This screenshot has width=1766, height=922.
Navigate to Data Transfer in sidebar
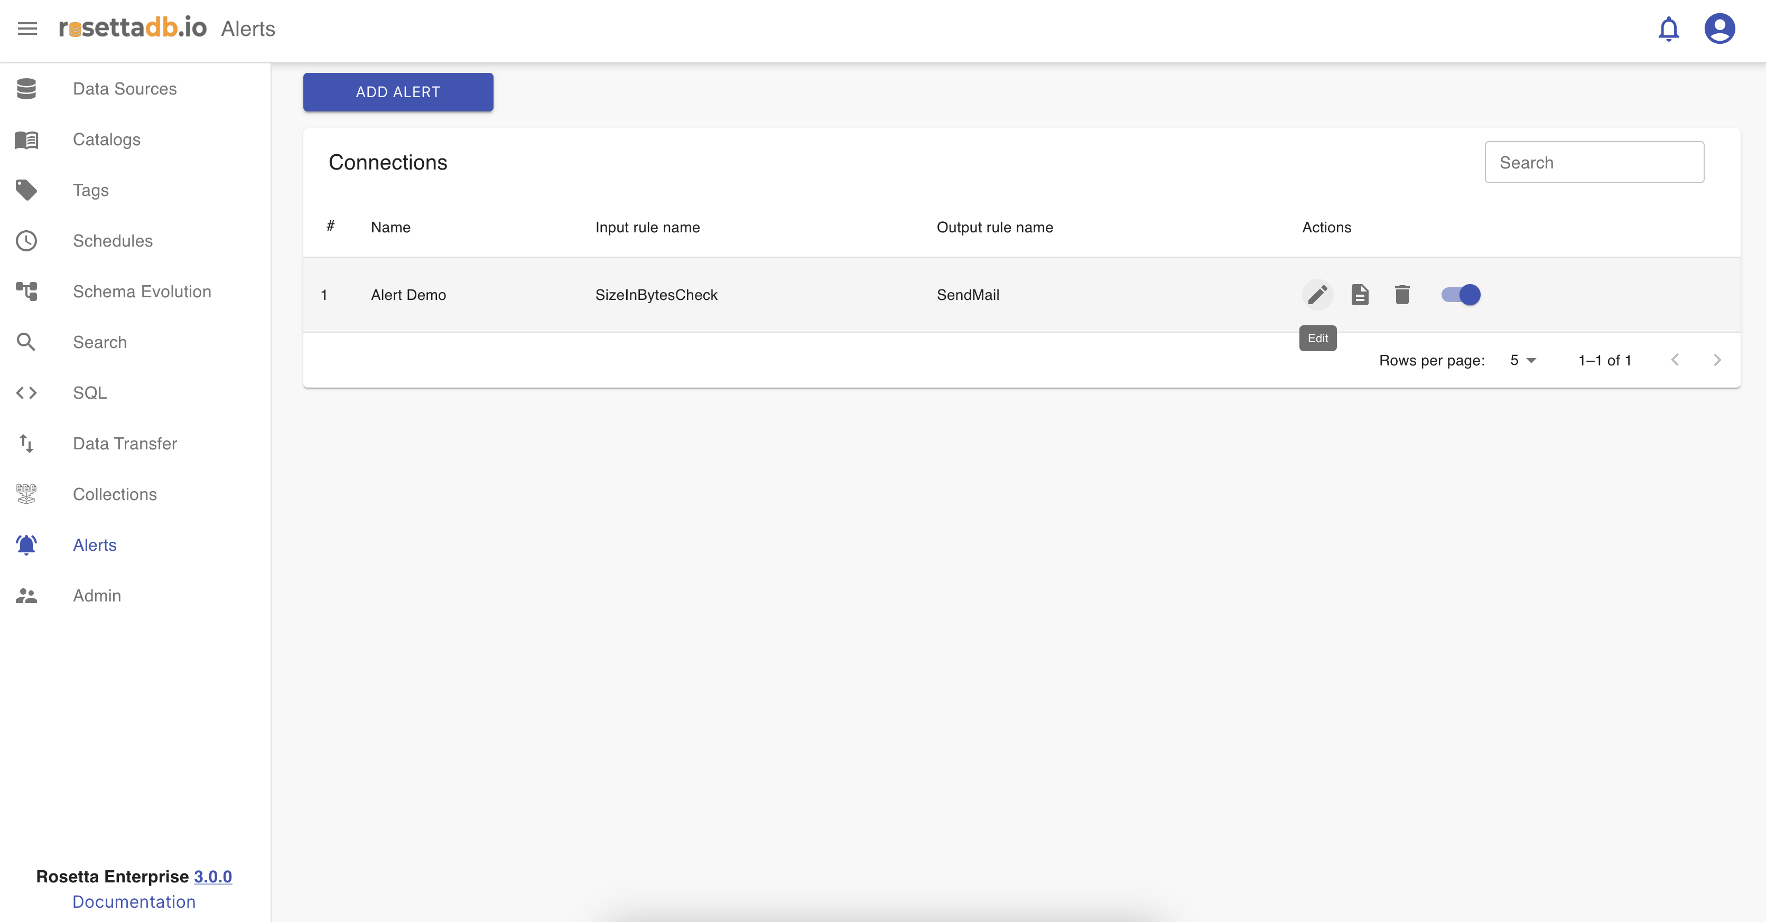click(125, 443)
